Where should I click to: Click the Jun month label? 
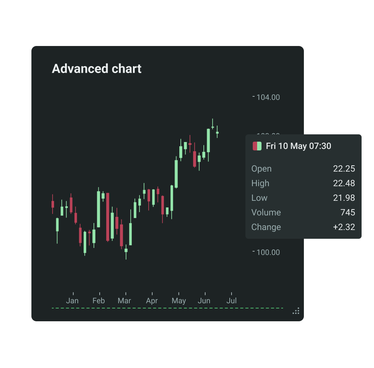(204, 301)
